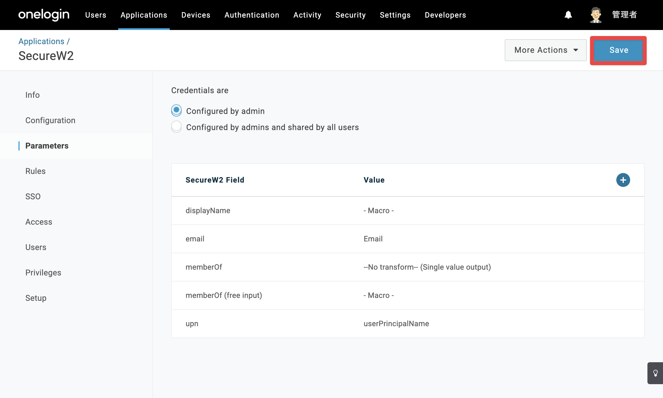Click the OneLogin logo

(x=44, y=15)
